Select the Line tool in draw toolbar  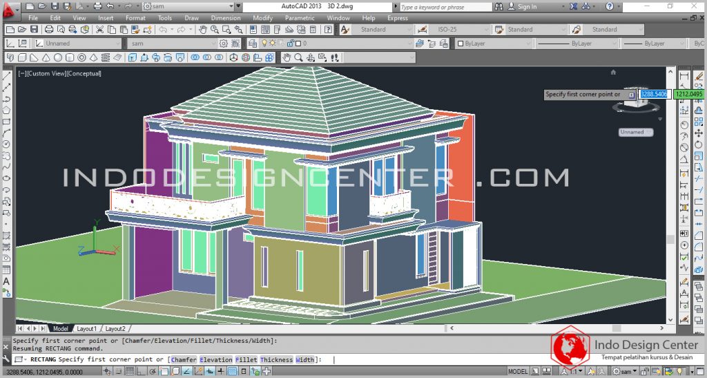6,76
